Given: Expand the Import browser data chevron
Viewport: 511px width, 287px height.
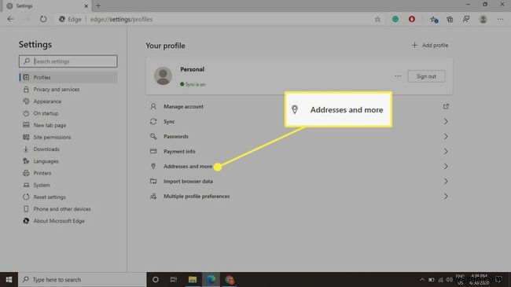Looking at the screenshot, I should point(446,182).
